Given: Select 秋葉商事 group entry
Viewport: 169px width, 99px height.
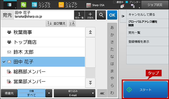Looking at the screenshot, I should point(43,32).
